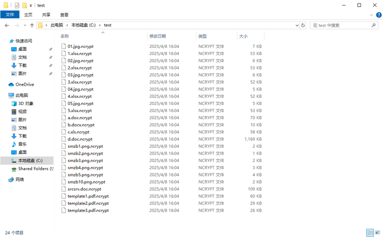Click chevron after 此电脑 in breadcrumb
This screenshot has width=383, height=237.
68,25
